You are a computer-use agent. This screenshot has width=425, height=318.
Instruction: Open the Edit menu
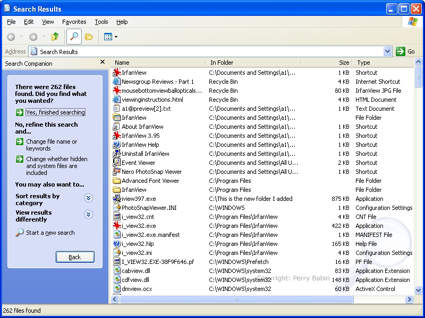pyautogui.click(x=29, y=22)
